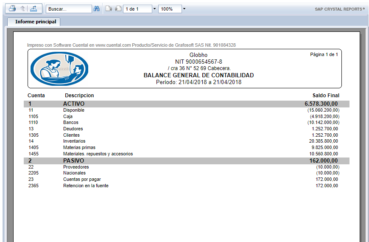Expand the zoom level dropdown arrow

pyautogui.click(x=184, y=9)
